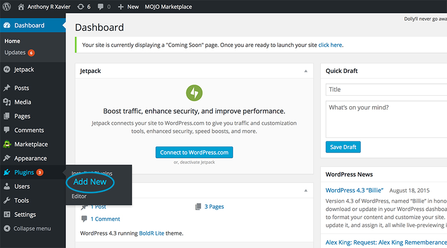Collapse the Jetpack widget with its arrow

click(x=305, y=71)
